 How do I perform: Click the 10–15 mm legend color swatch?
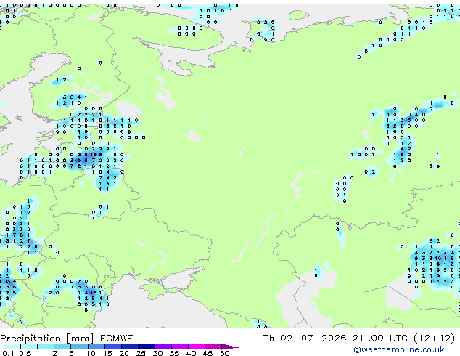click(x=96, y=347)
